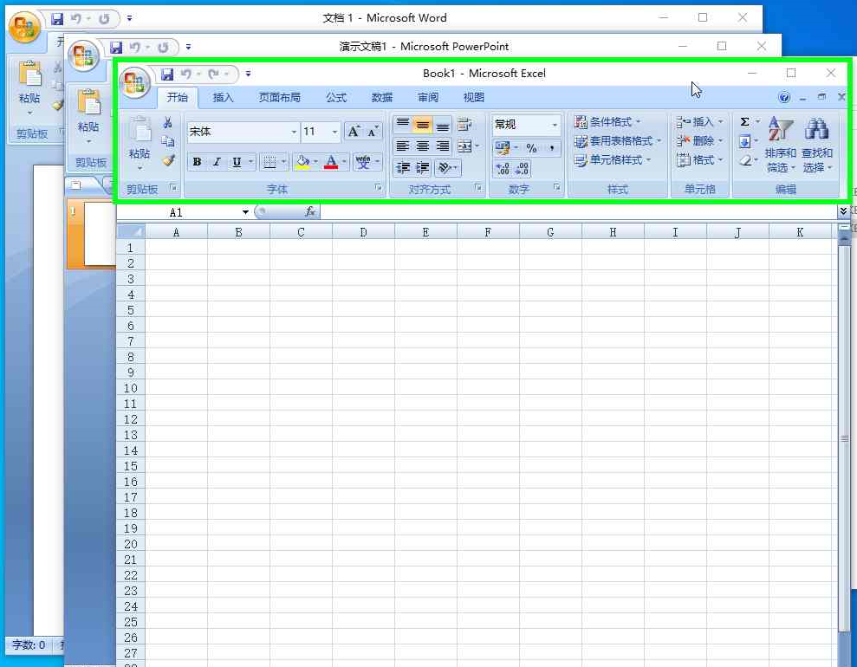Click insert function fx button
Viewport: 857px width, 667px height.
(x=310, y=211)
